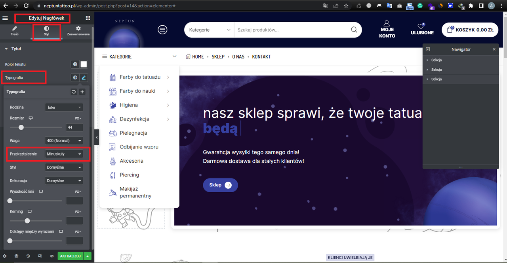
Task: Open the revision history icon
Action: 28,256
